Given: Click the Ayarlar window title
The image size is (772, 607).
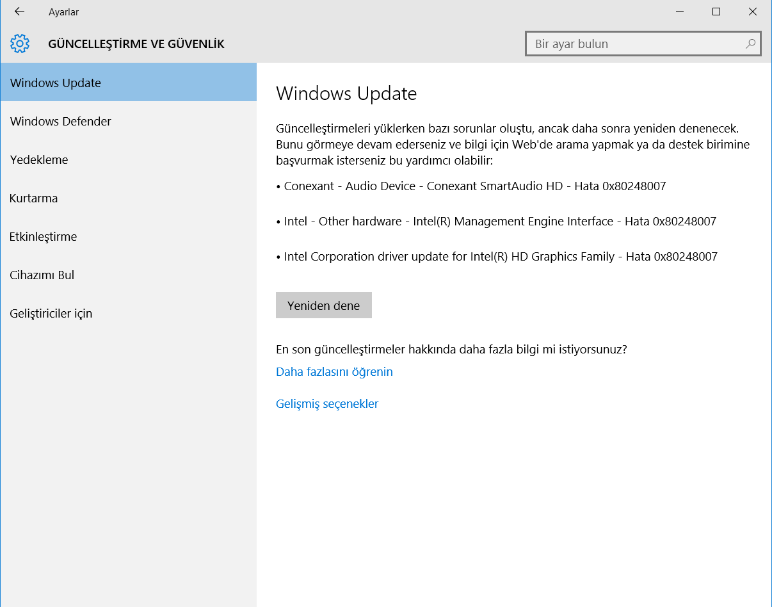Looking at the screenshot, I should 63,12.
